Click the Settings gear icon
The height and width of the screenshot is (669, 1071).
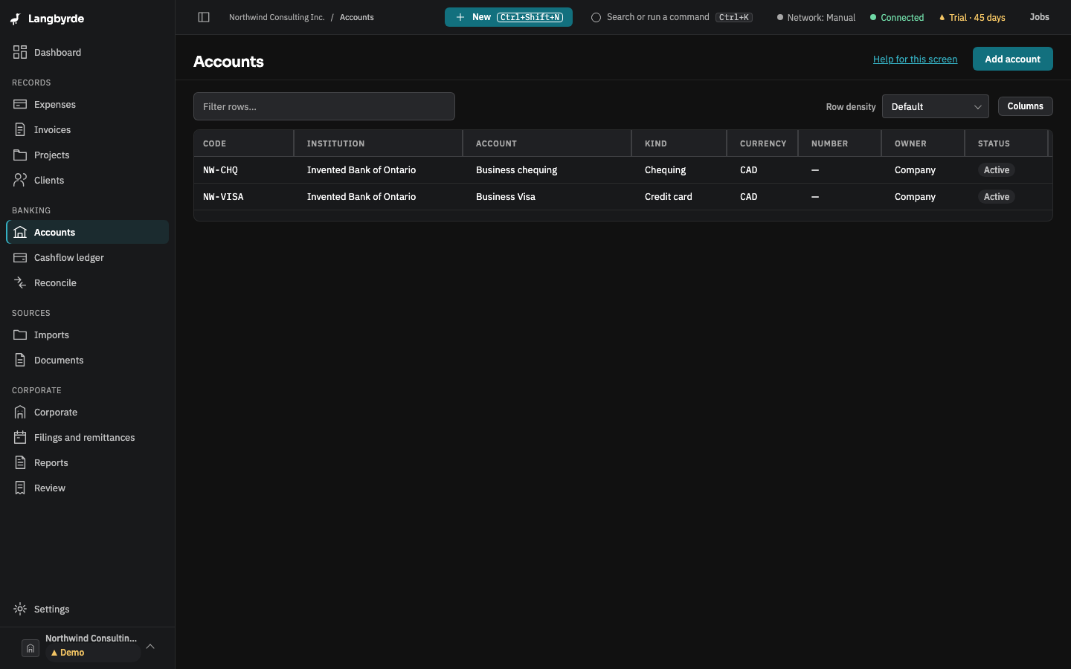click(20, 609)
